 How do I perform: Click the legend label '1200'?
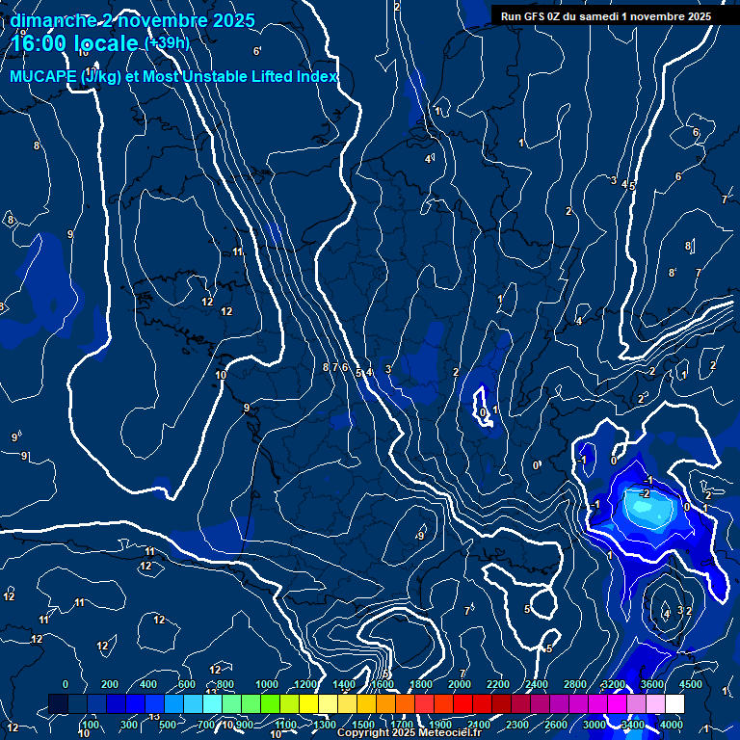(x=305, y=684)
